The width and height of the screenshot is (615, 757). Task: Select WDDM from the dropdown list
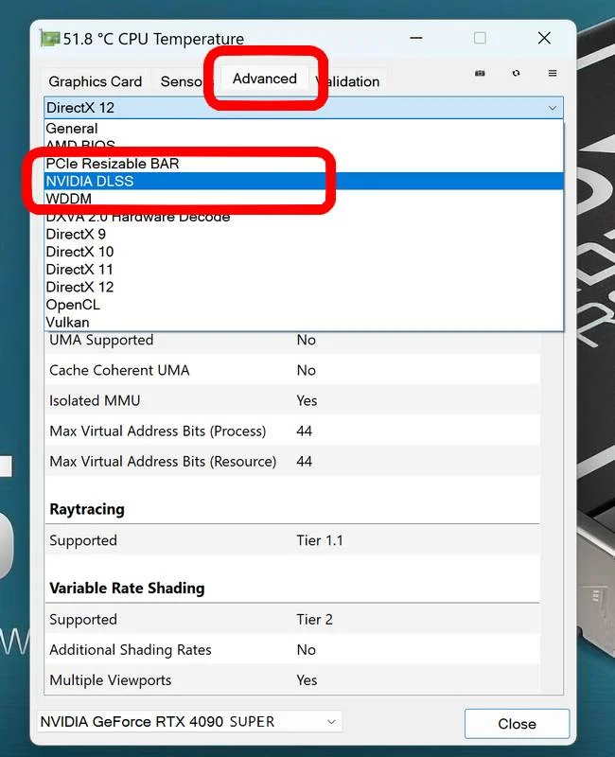304,199
